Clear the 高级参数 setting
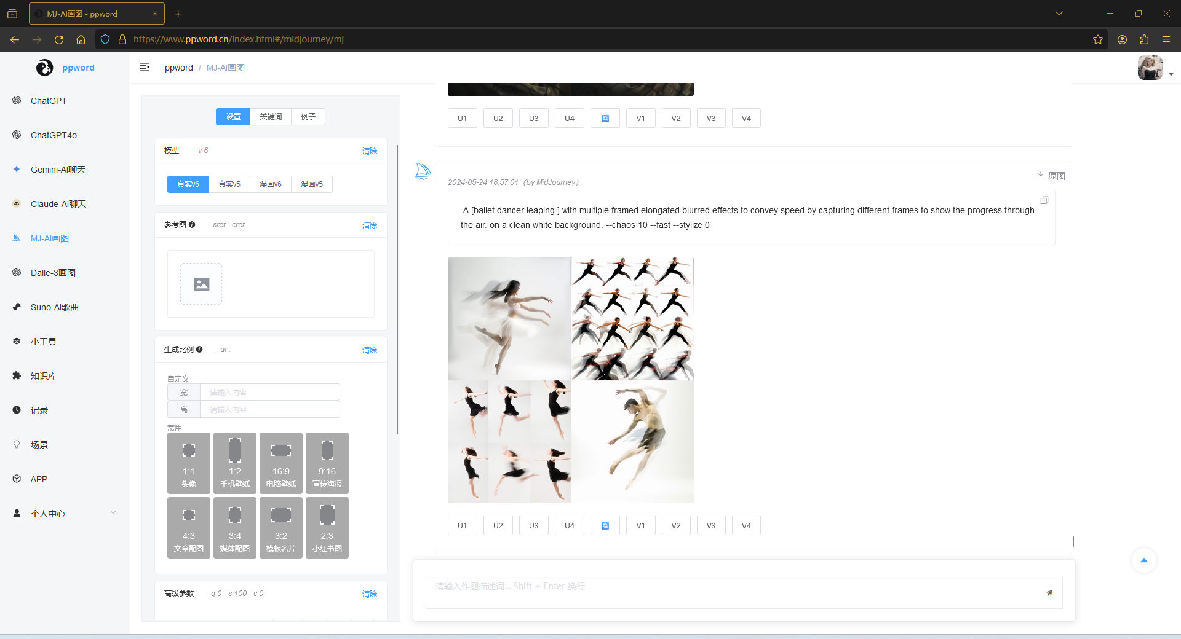This screenshot has height=639, width=1181. click(370, 594)
